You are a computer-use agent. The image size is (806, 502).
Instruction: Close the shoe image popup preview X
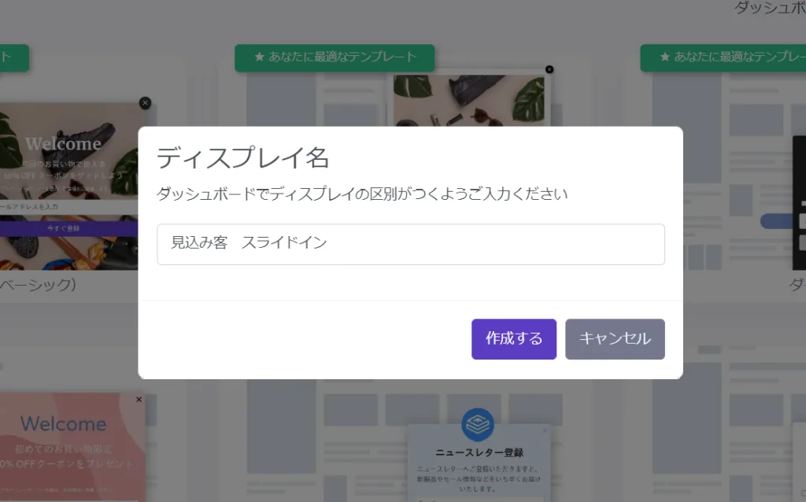pos(549,69)
